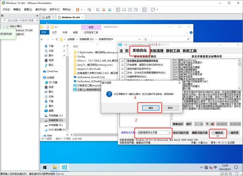The width and height of the screenshot is (243, 176).
Task: Open File Explorer from the VM taskbar
Action: (x=55, y=167)
